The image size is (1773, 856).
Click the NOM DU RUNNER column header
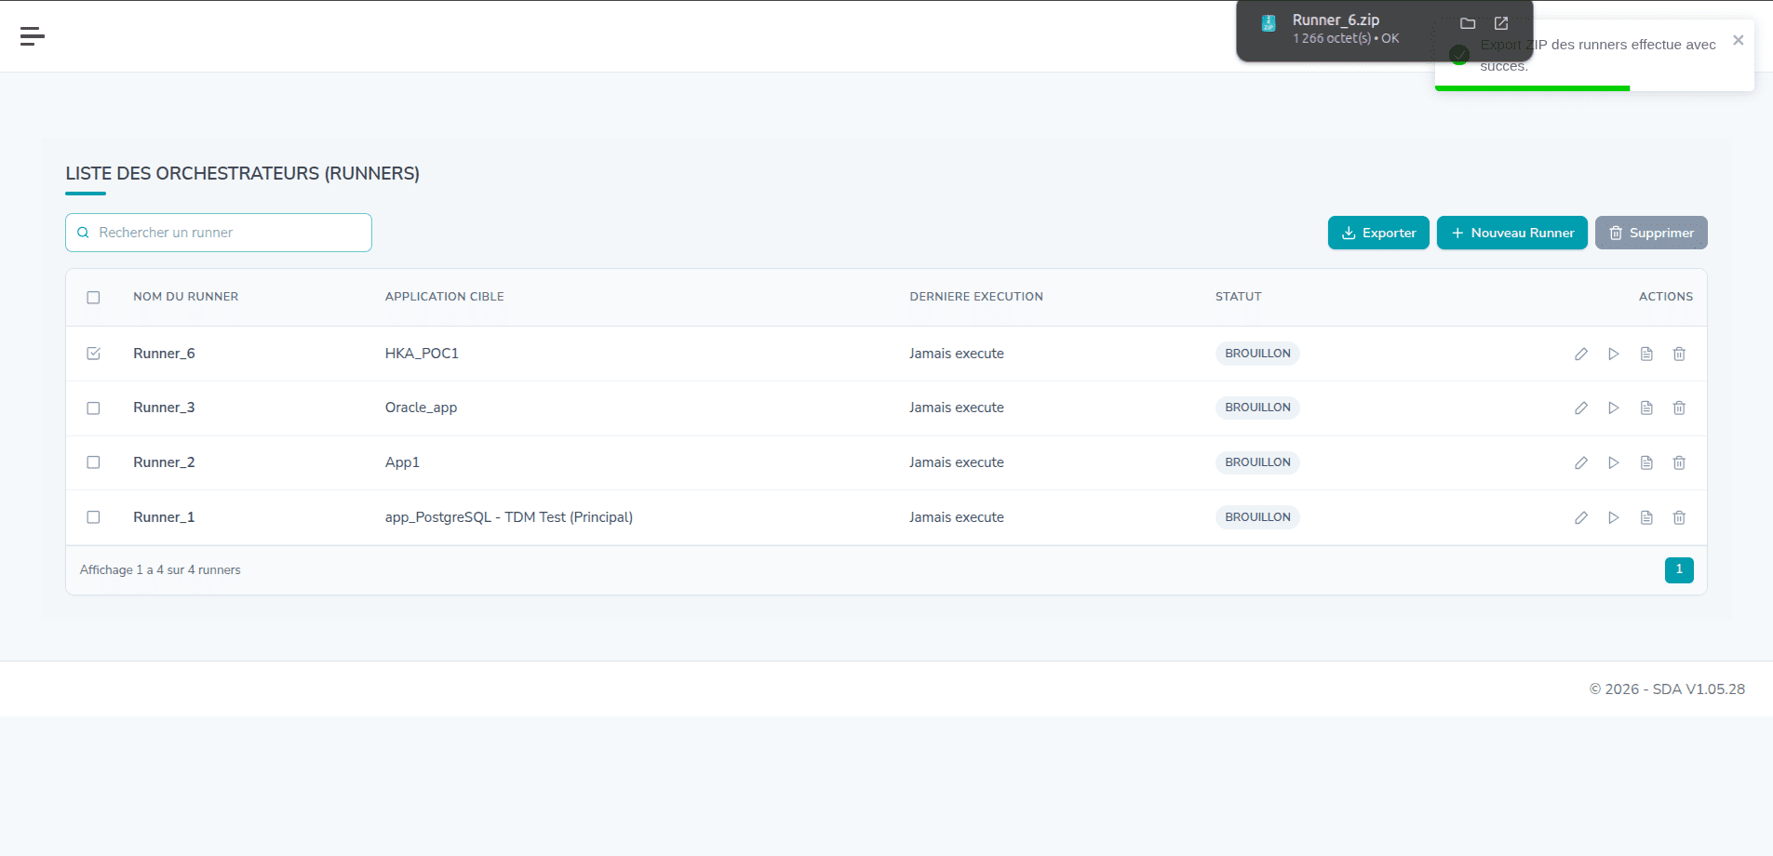(186, 297)
